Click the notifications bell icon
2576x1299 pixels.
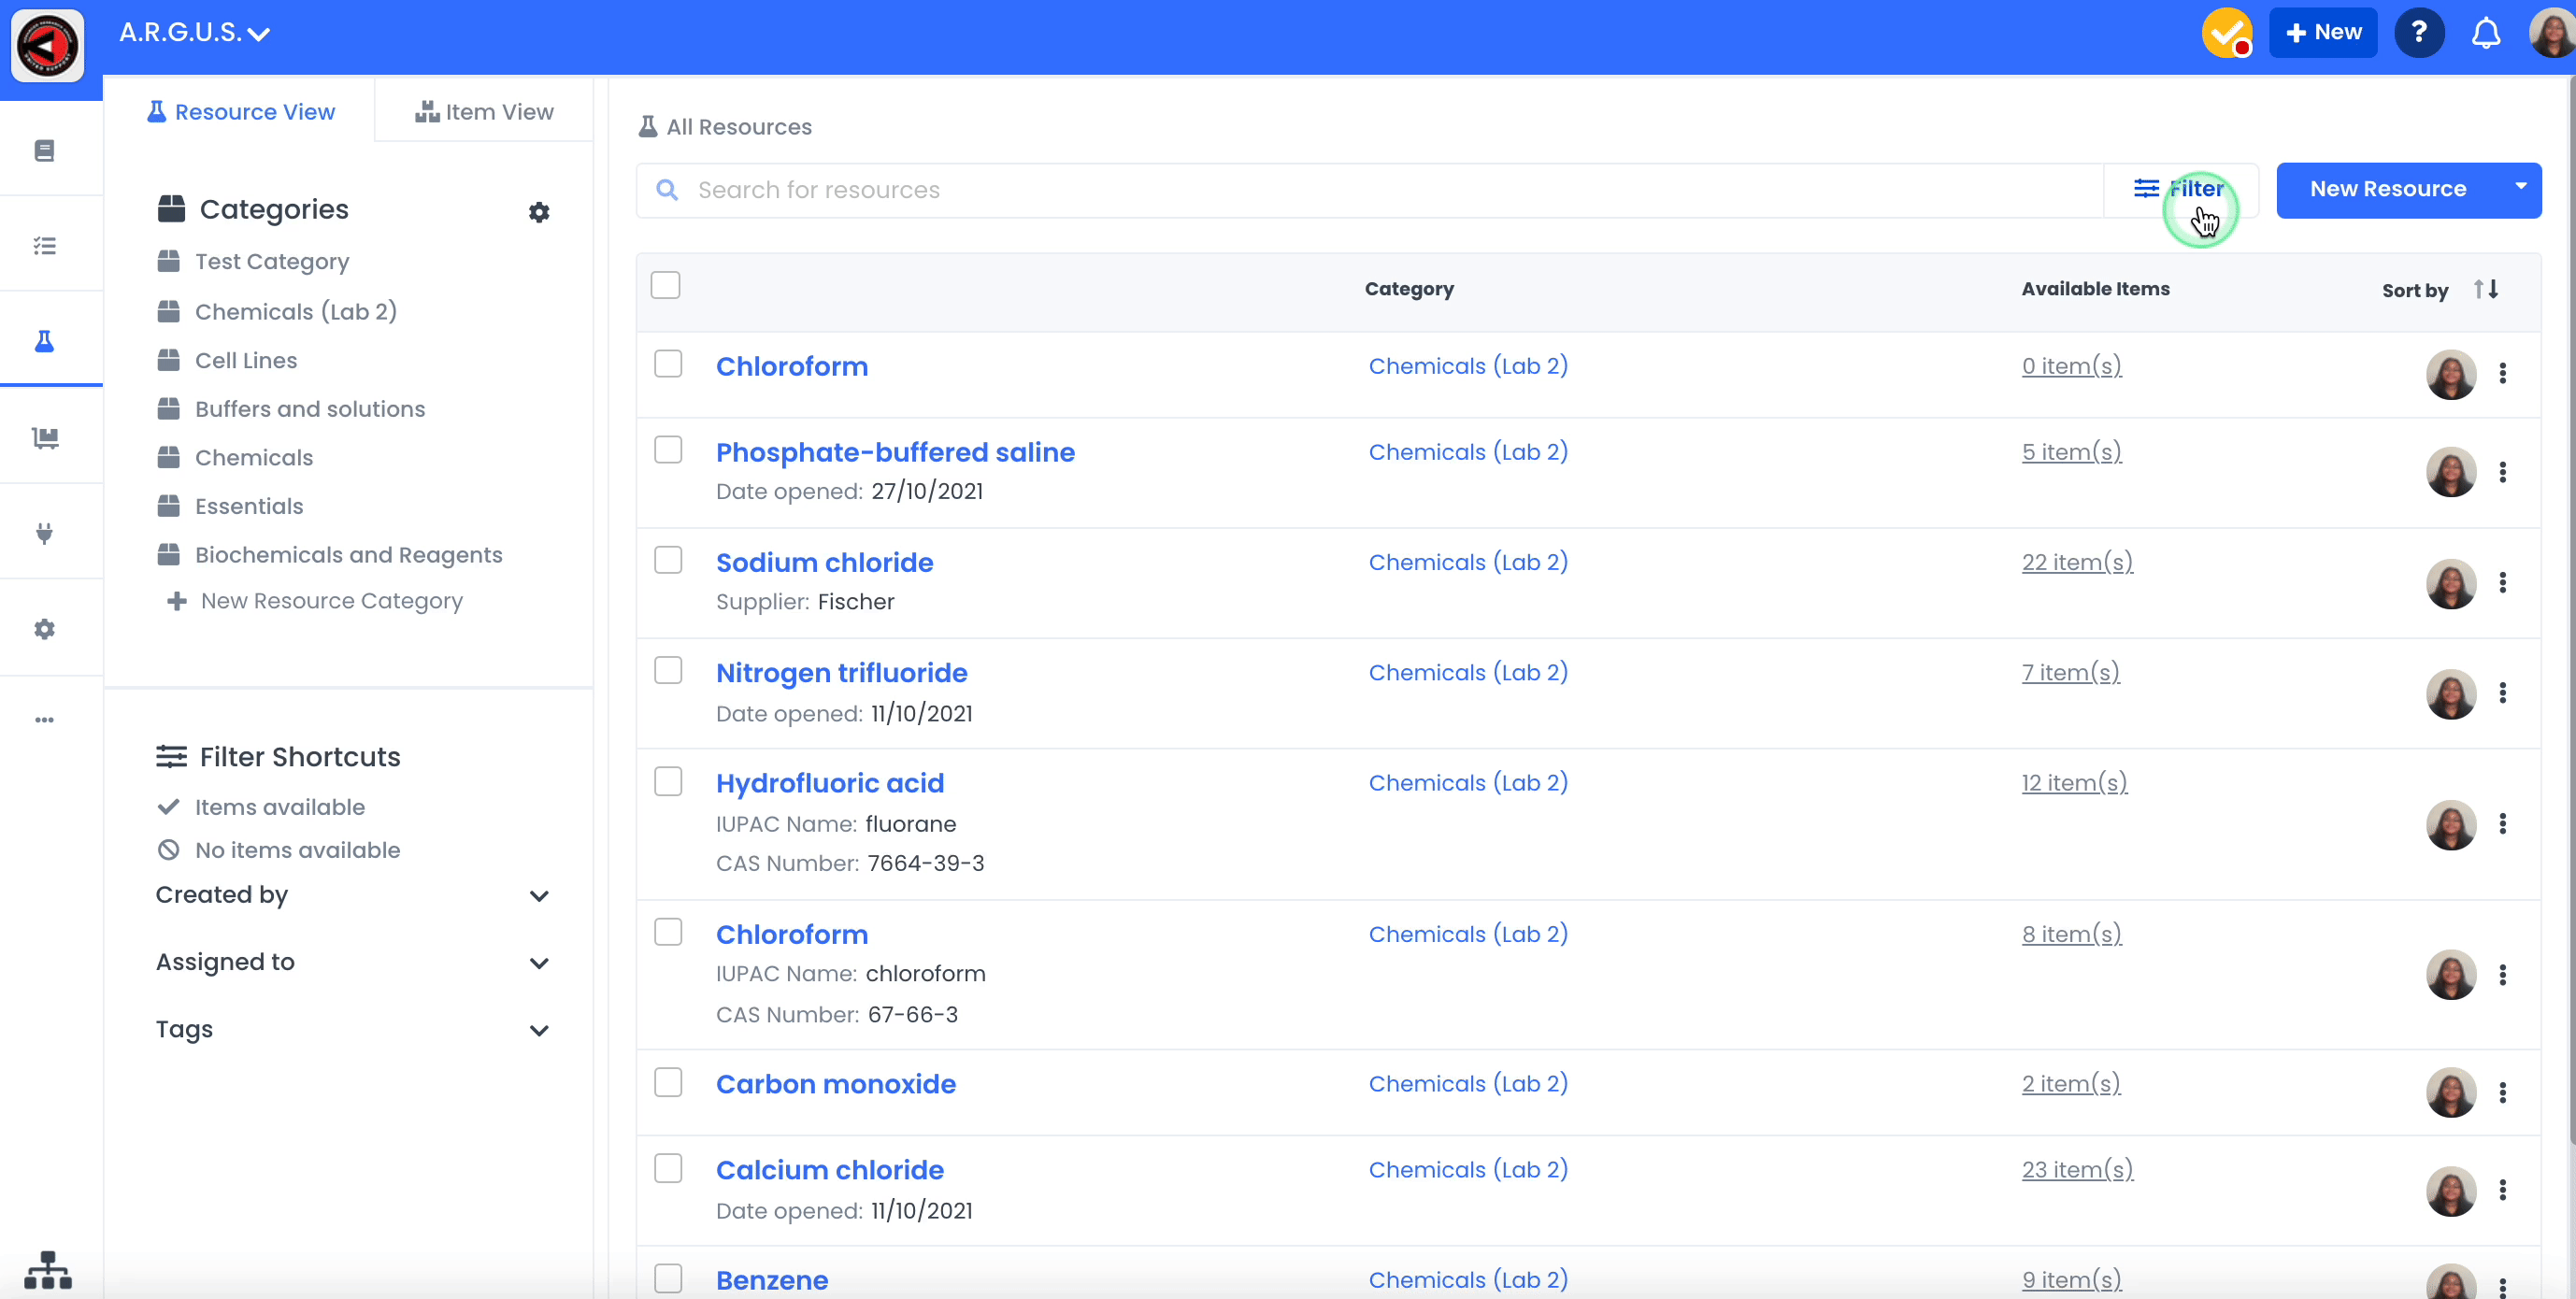click(2485, 33)
